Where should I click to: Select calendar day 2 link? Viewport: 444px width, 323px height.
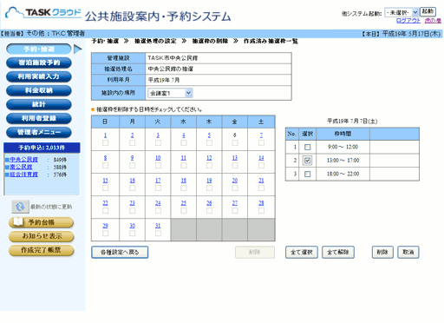point(133,135)
